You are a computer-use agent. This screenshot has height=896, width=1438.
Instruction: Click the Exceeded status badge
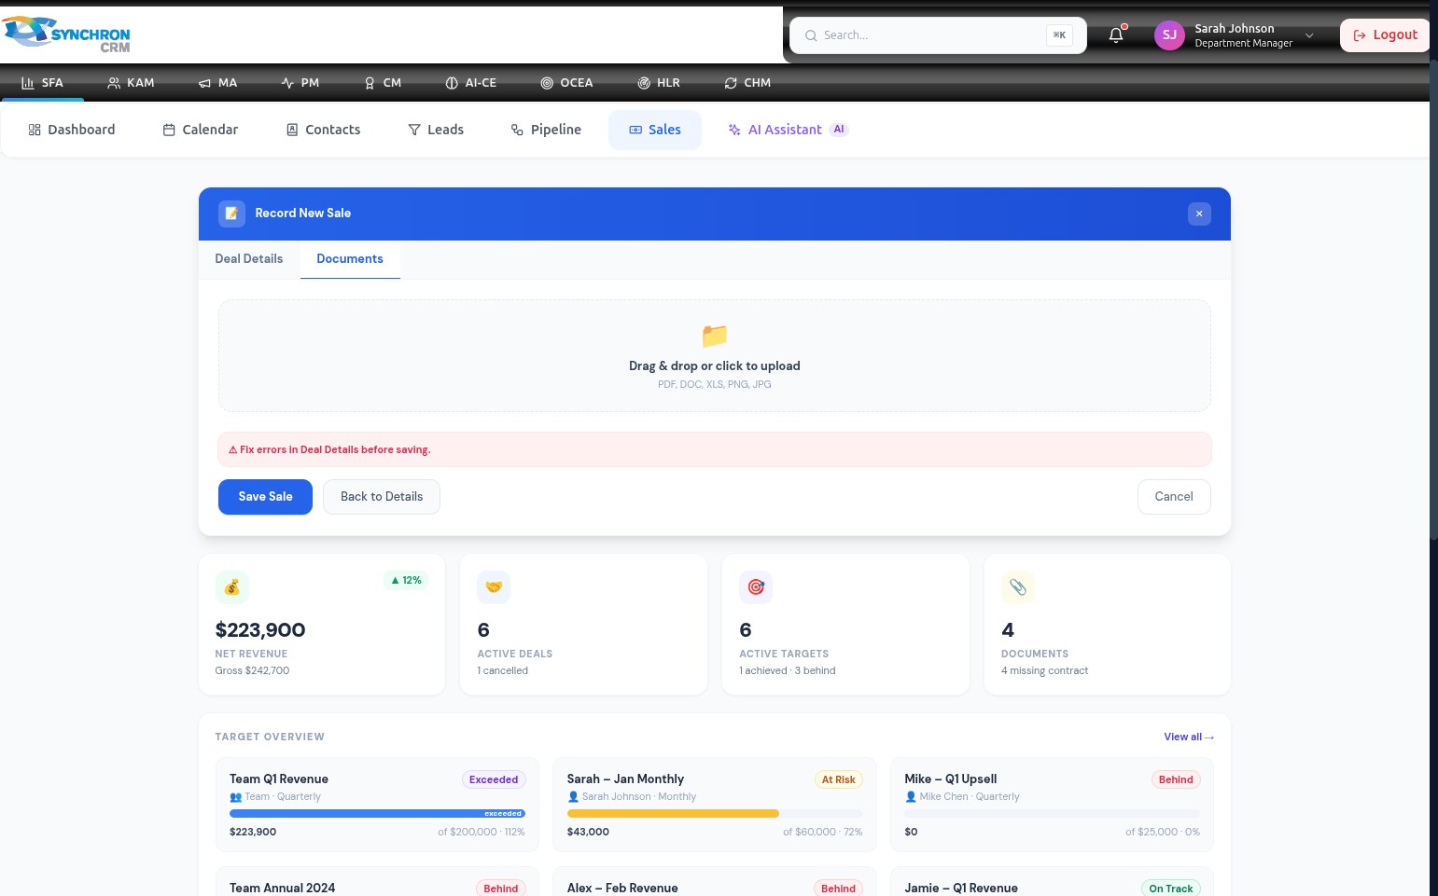click(x=494, y=780)
